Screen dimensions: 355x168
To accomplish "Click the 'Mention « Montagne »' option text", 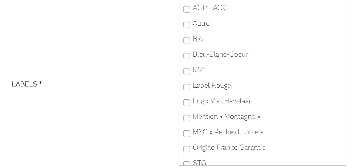I will [226, 116].
